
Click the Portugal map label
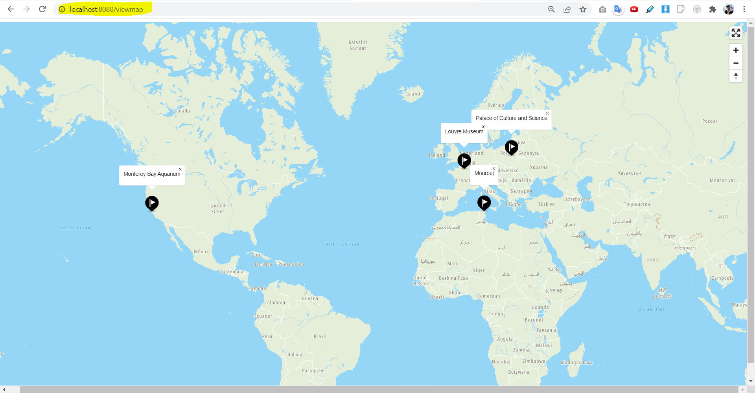click(438, 198)
